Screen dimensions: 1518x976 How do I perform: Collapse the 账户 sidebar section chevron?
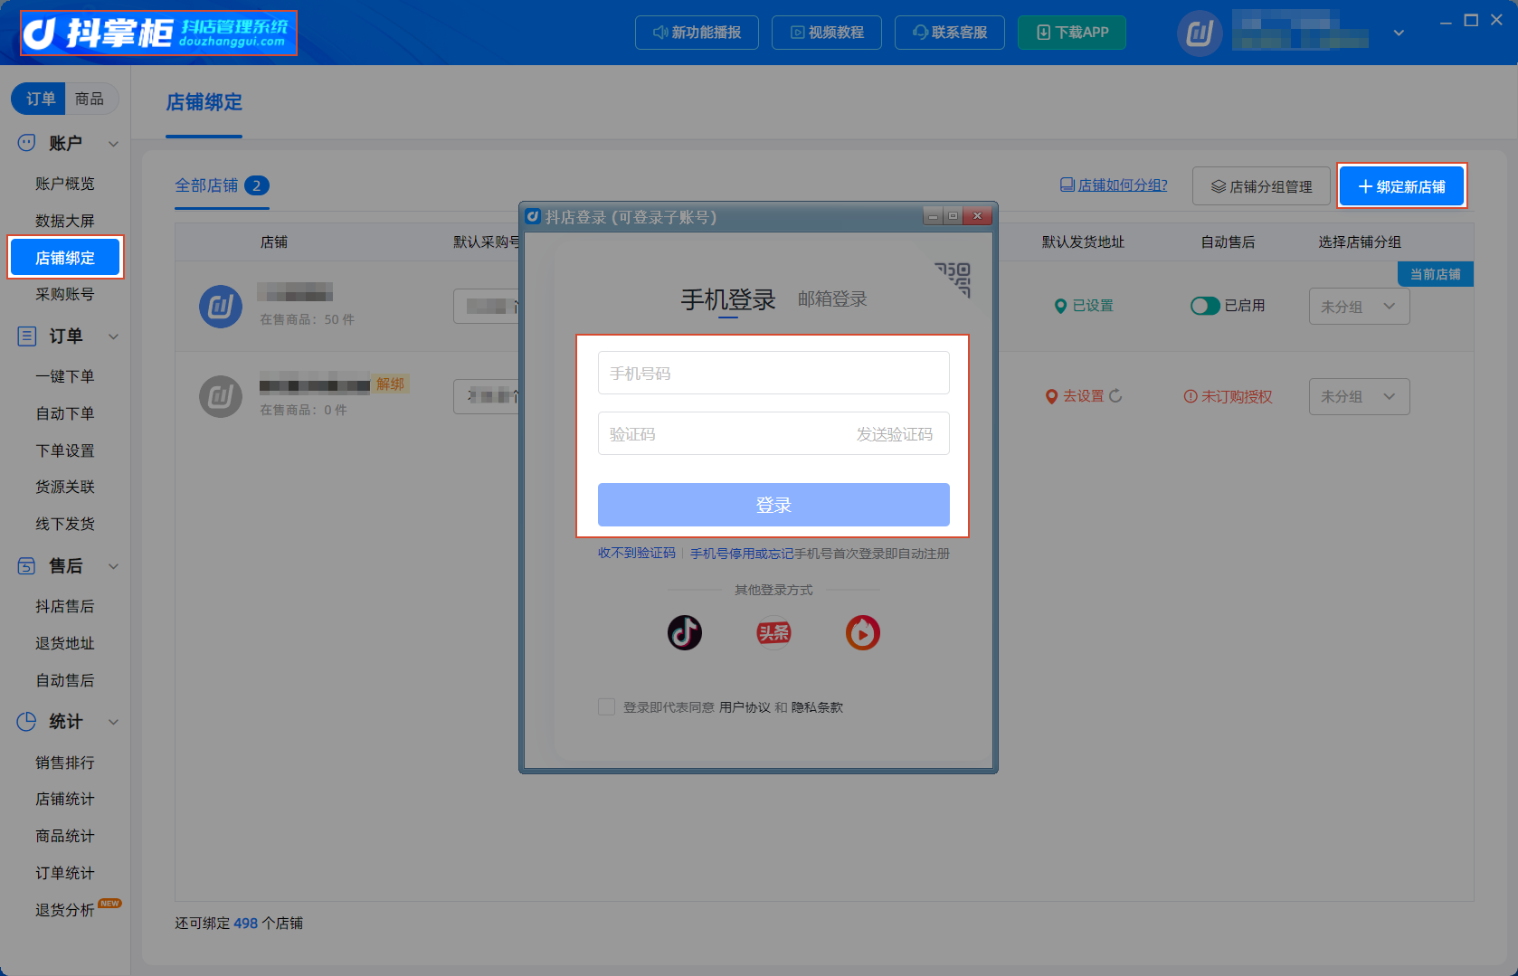click(114, 144)
